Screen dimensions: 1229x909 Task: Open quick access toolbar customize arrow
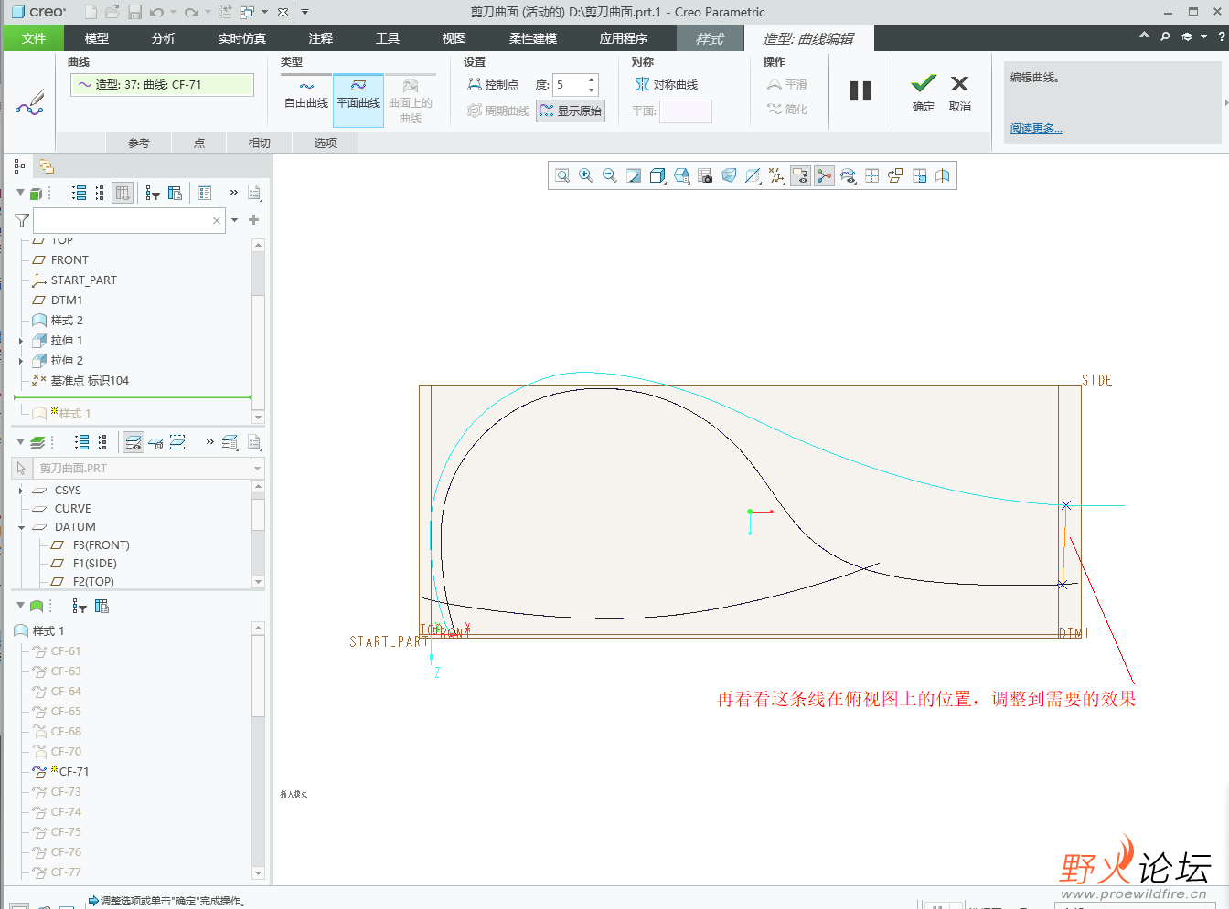305,12
